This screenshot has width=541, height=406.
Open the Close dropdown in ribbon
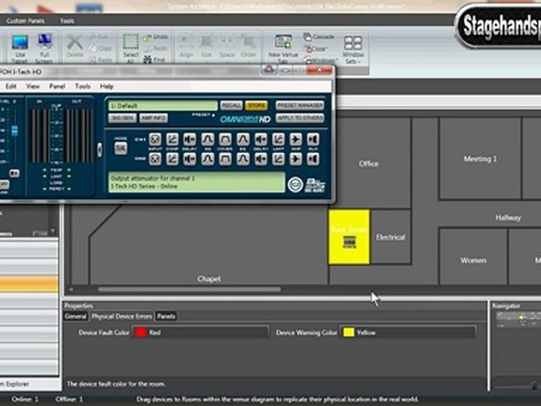point(317,48)
